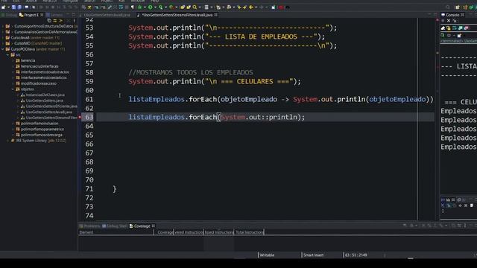This screenshot has height=268, width=477.
Task: Select the polimorfismoinclusion package
Action: [40, 124]
